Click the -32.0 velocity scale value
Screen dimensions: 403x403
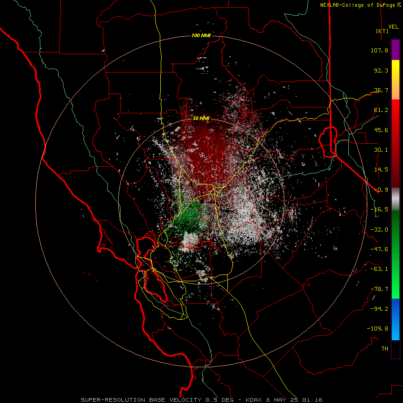379,230
